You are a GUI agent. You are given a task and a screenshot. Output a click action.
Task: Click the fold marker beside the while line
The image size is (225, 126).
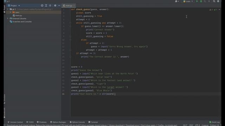70,23
